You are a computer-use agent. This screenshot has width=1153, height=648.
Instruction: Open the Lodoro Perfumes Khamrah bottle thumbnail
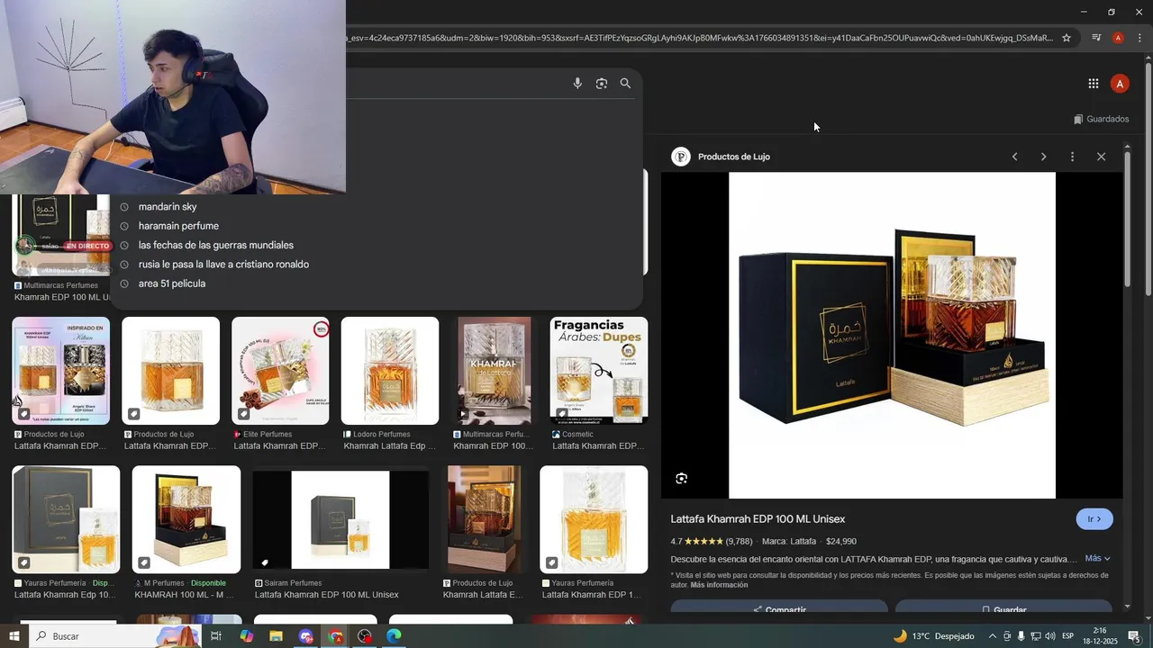(390, 371)
